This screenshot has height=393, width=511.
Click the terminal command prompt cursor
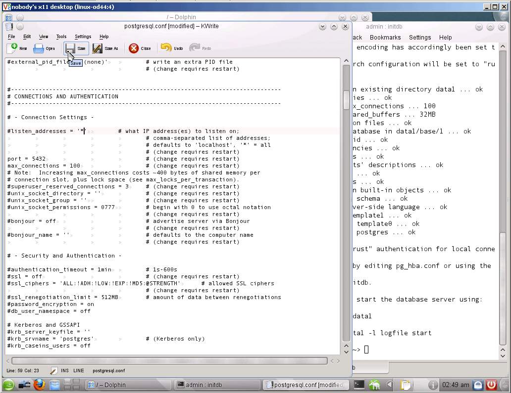click(366, 349)
